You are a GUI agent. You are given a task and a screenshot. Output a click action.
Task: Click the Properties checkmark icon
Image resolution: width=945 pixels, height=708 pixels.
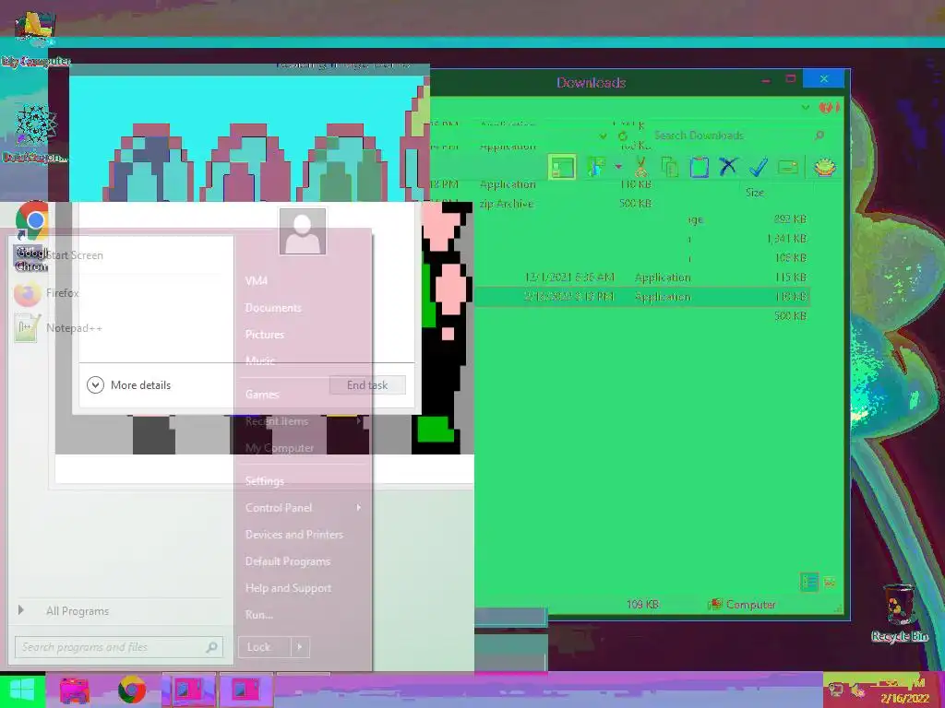(759, 167)
